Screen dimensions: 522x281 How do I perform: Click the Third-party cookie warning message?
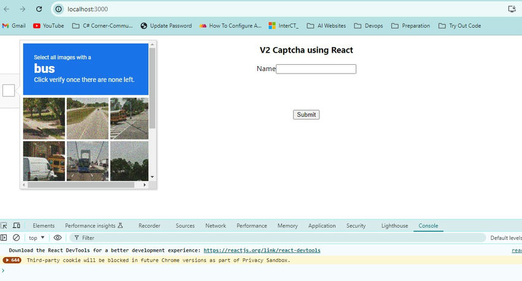pos(158,260)
